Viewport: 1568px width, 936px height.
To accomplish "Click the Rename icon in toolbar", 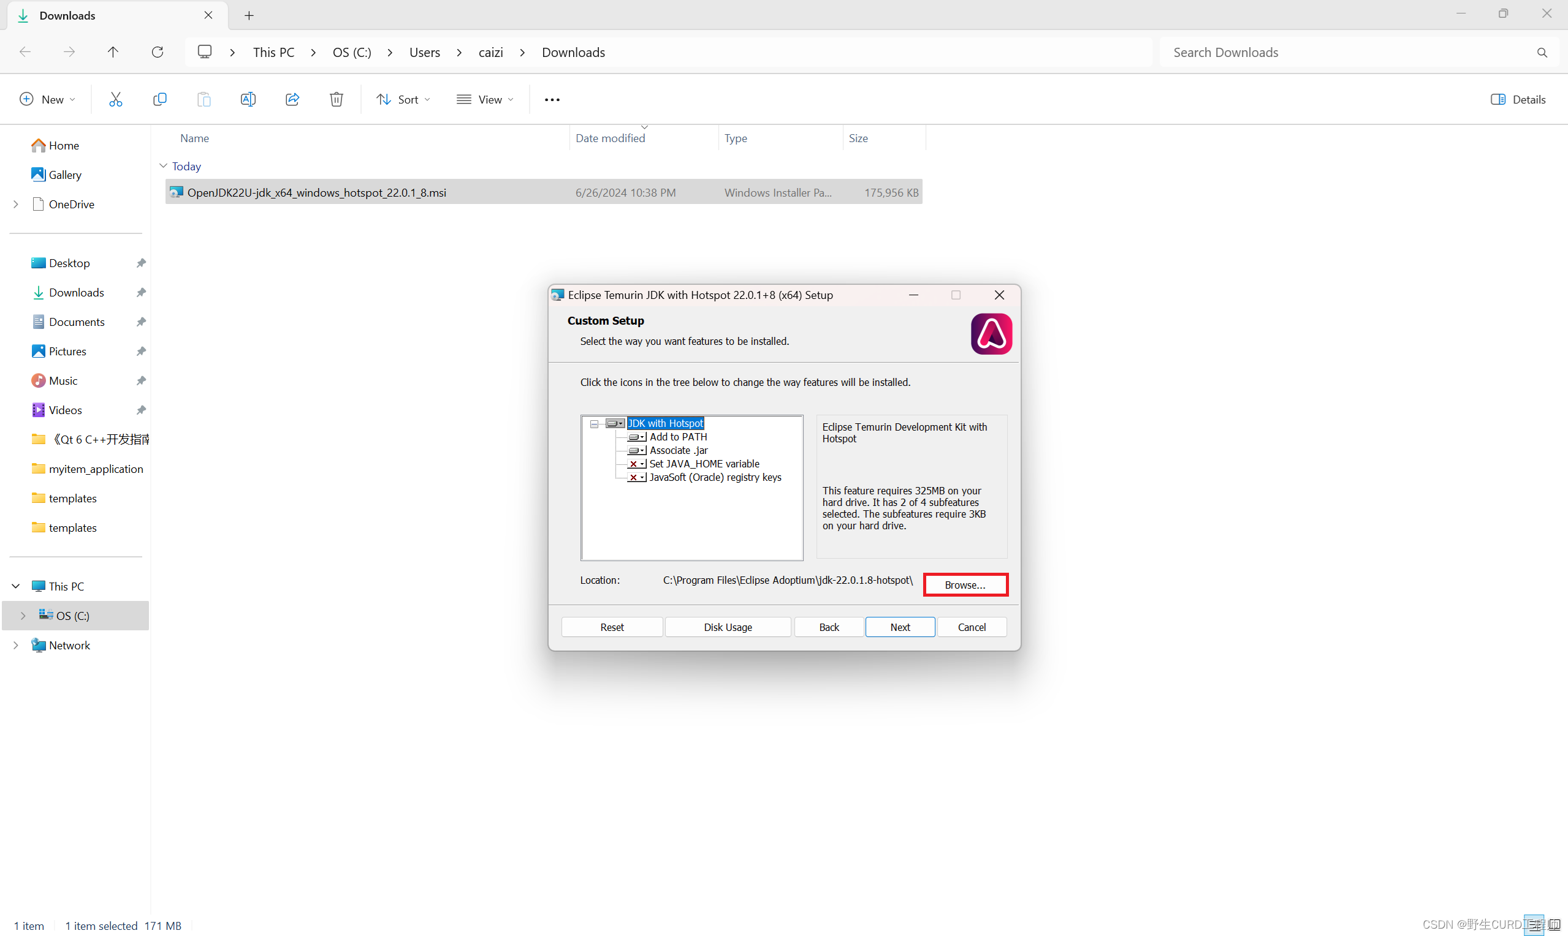I will [248, 99].
